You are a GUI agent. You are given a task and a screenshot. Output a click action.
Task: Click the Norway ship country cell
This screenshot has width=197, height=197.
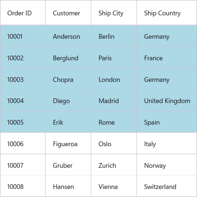coord(167,164)
